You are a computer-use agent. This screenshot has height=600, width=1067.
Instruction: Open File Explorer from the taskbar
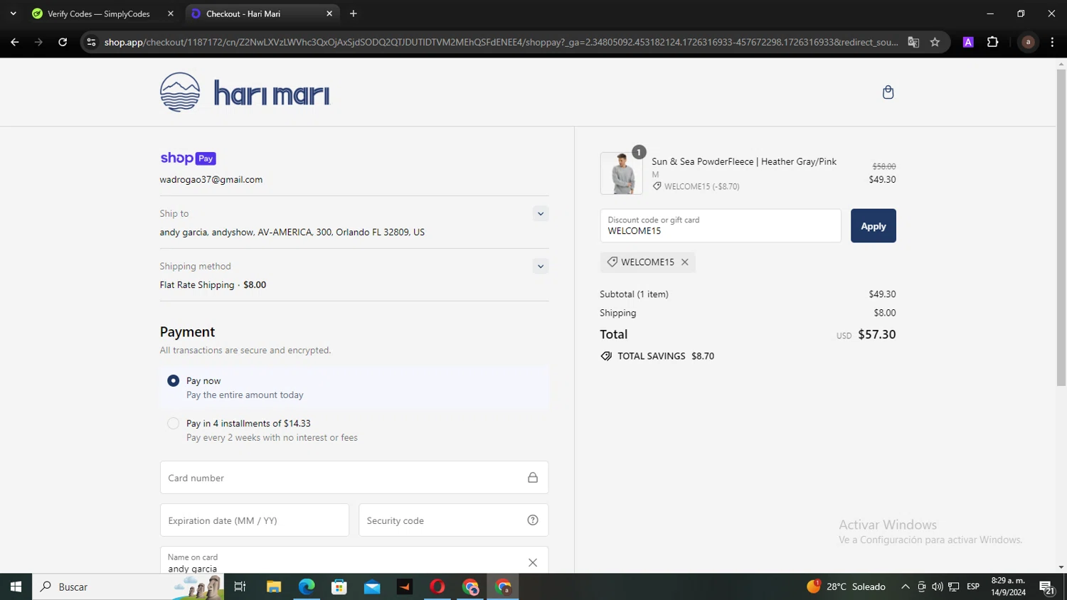tap(274, 586)
